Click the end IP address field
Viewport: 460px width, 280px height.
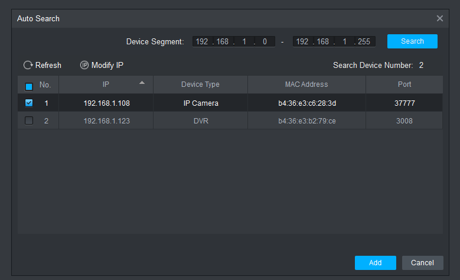(334, 41)
